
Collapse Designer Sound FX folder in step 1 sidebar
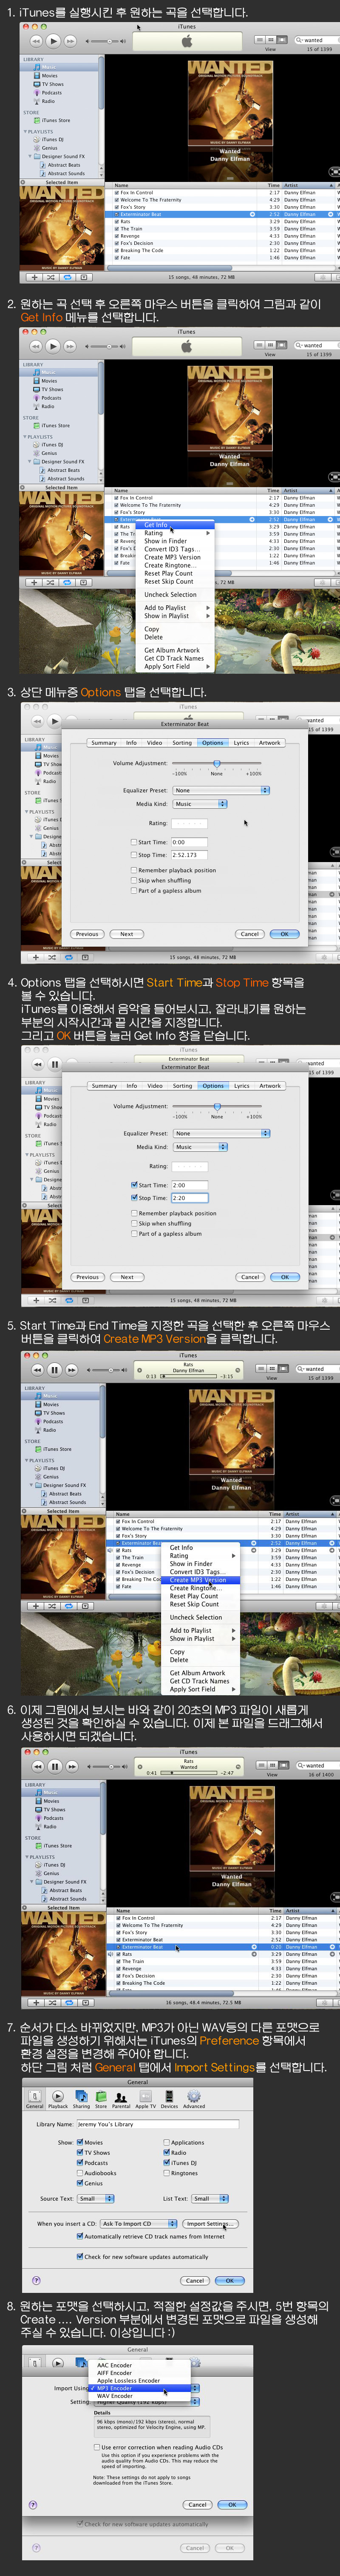(30, 156)
